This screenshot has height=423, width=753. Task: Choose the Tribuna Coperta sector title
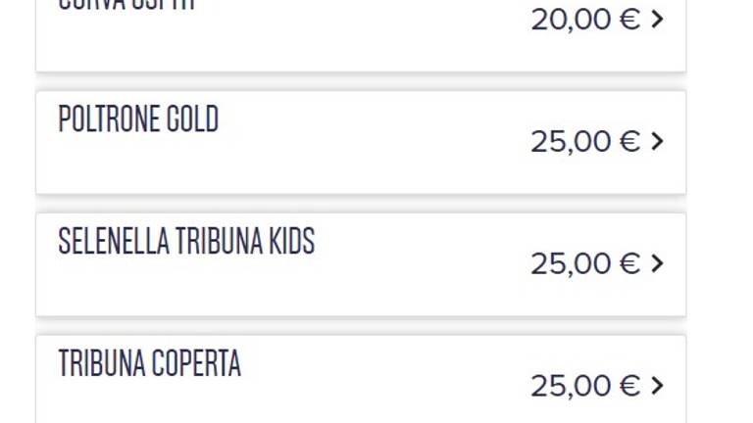tap(149, 363)
